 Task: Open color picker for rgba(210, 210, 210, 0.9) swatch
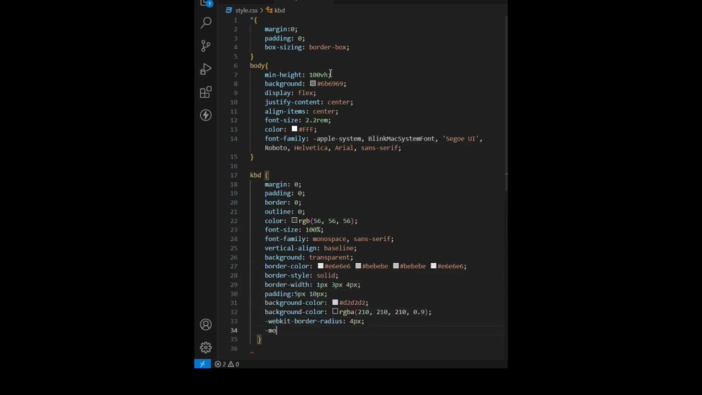click(335, 312)
